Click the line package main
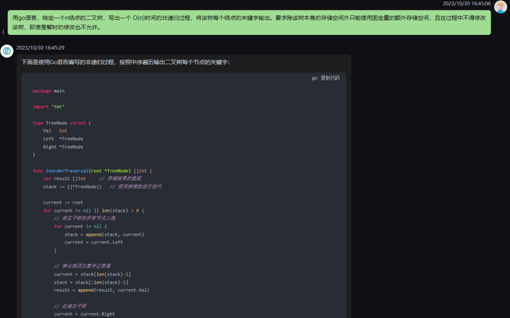 click(49, 91)
